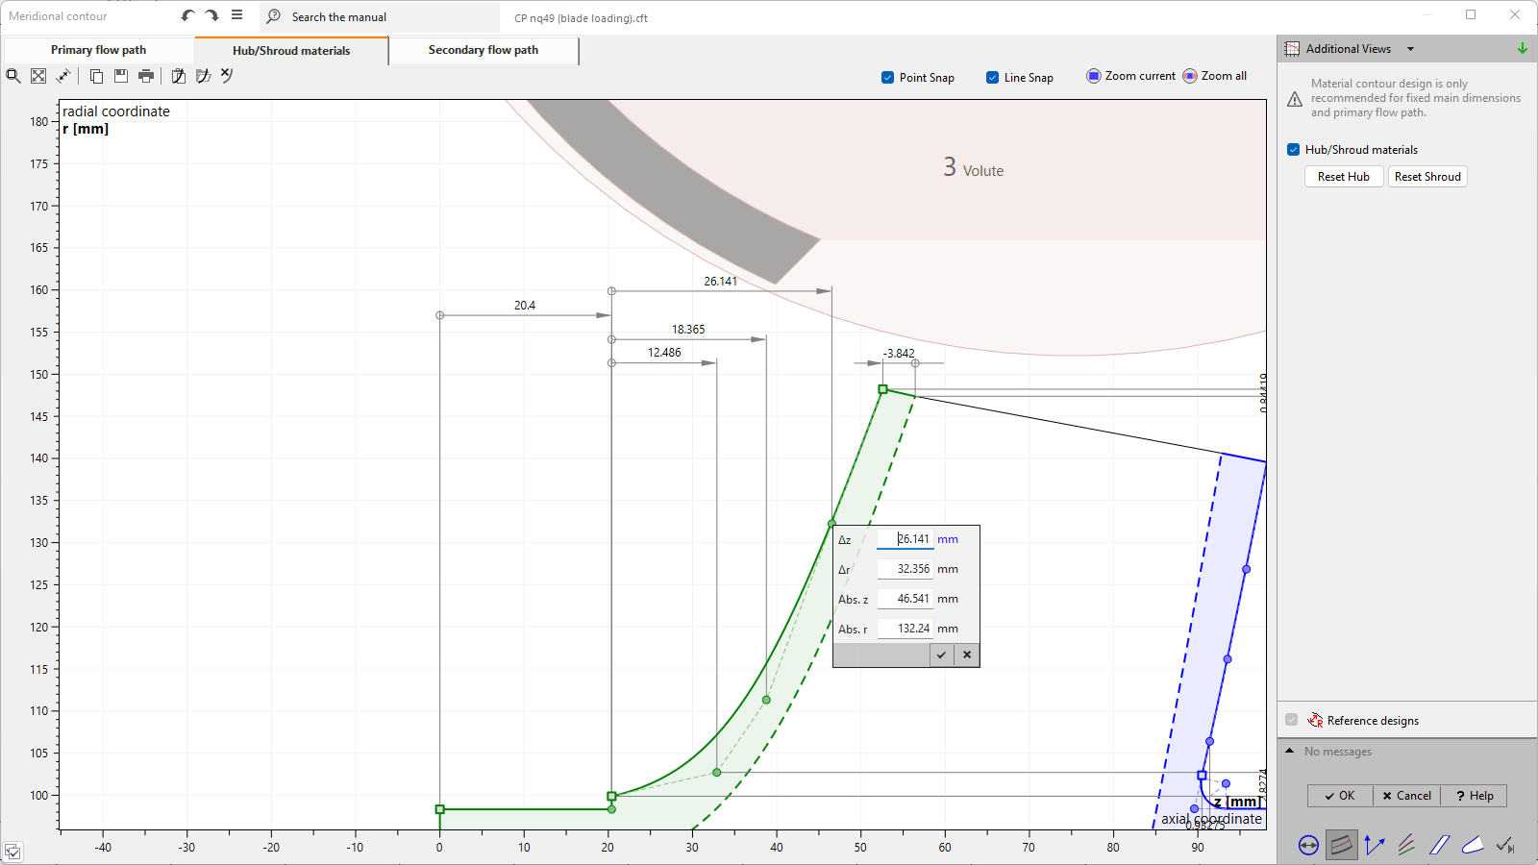Print the meridional contour diagram

point(146,76)
